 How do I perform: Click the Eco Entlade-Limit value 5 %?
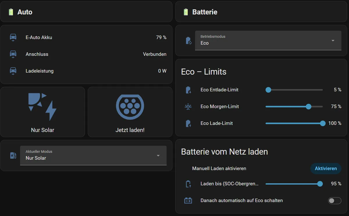point(337,90)
